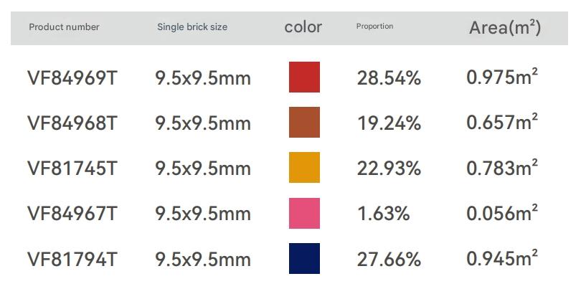Click the 0.945m² area value

pyautogui.click(x=502, y=259)
